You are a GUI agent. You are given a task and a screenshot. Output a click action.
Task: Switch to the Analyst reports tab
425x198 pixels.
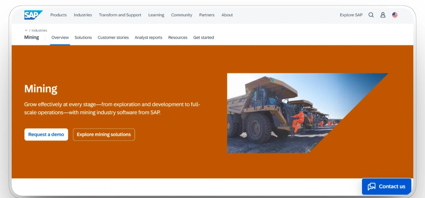coord(148,37)
